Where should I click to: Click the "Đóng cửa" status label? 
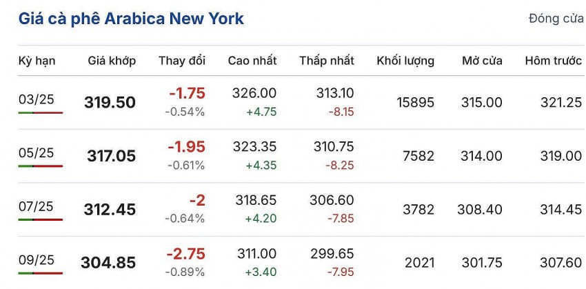[556, 19]
